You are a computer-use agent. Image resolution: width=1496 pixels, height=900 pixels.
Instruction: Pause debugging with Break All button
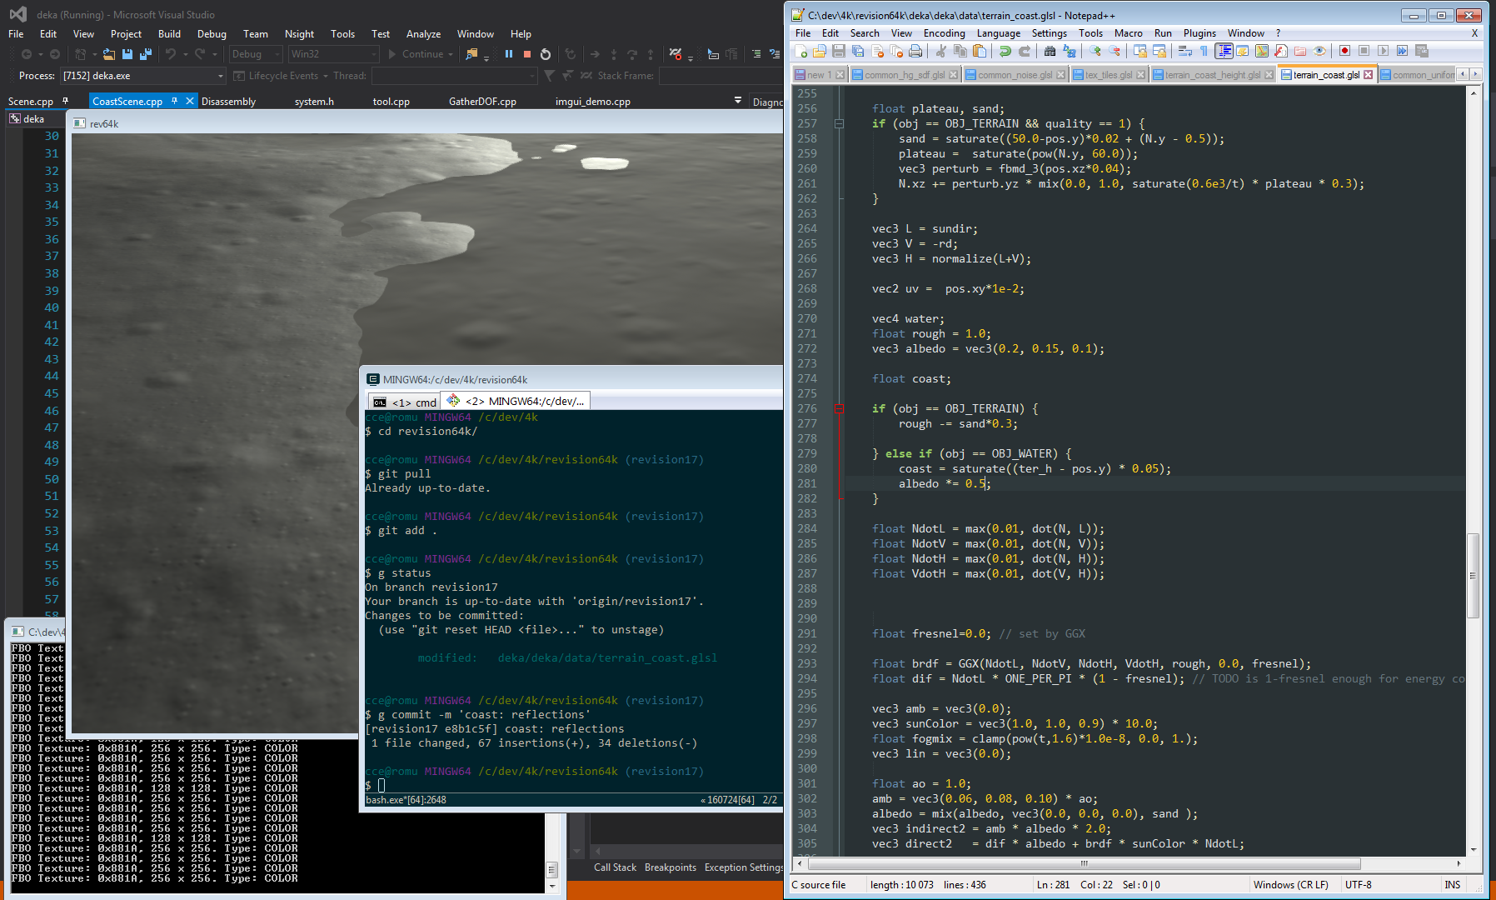[x=509, y=54]
